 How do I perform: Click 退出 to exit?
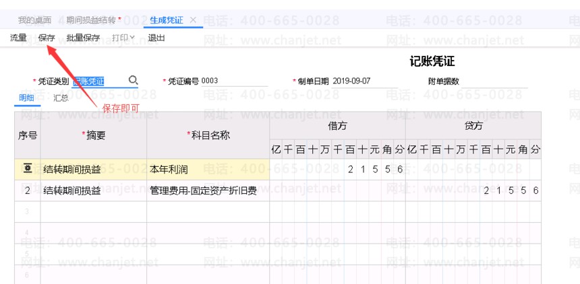point(156,38)
